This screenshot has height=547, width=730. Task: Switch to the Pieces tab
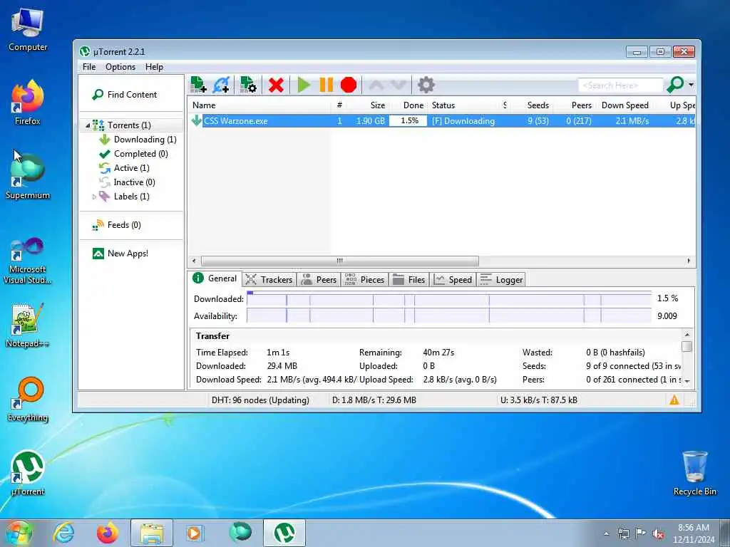(x=365, y=279)
